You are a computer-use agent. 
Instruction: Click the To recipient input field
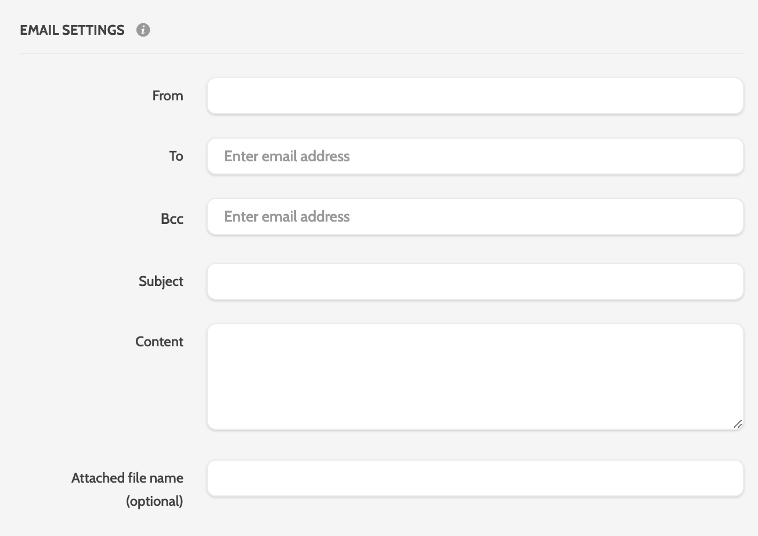click(475, 157)
